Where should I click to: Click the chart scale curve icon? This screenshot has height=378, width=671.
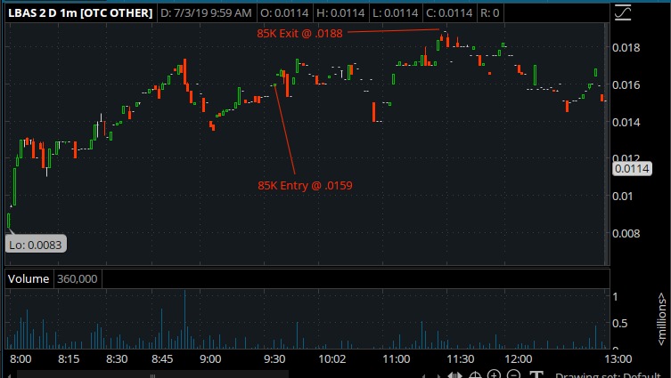coord(623,12)
